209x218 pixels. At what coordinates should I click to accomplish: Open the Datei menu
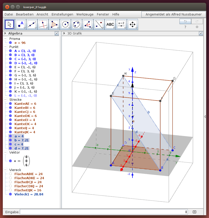[x=9, y=14]
